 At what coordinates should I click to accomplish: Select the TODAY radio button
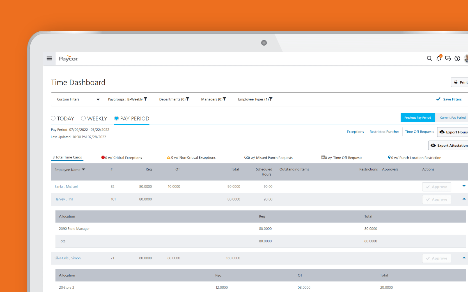[x=53, y=118]
